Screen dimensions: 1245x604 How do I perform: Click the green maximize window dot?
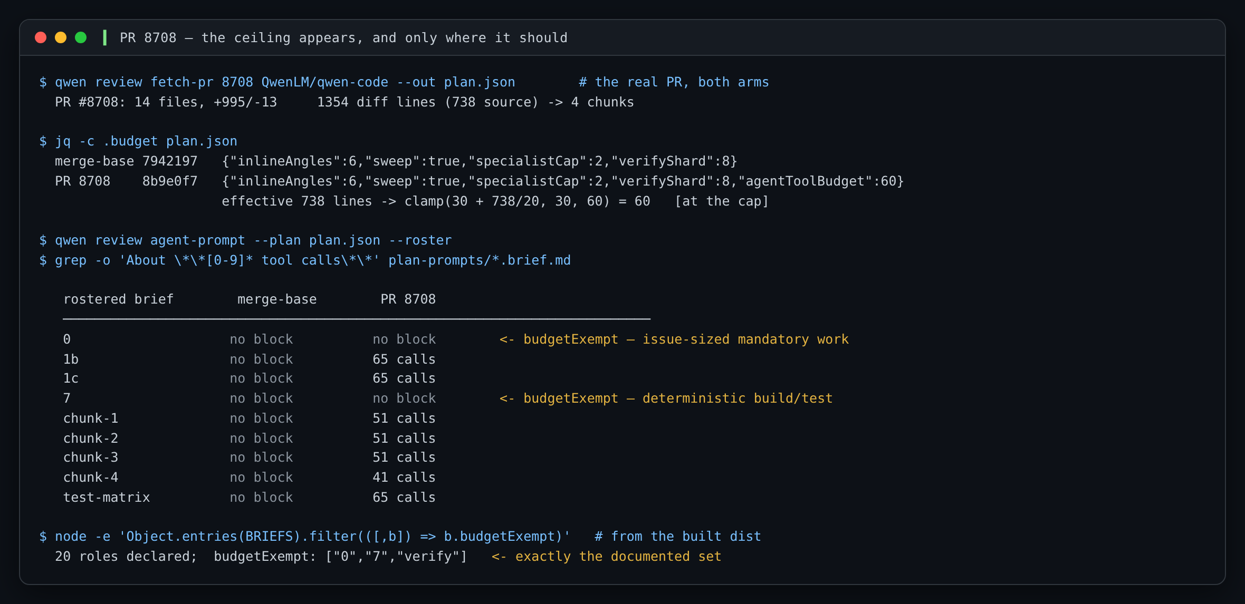click(x=81, y=37)
